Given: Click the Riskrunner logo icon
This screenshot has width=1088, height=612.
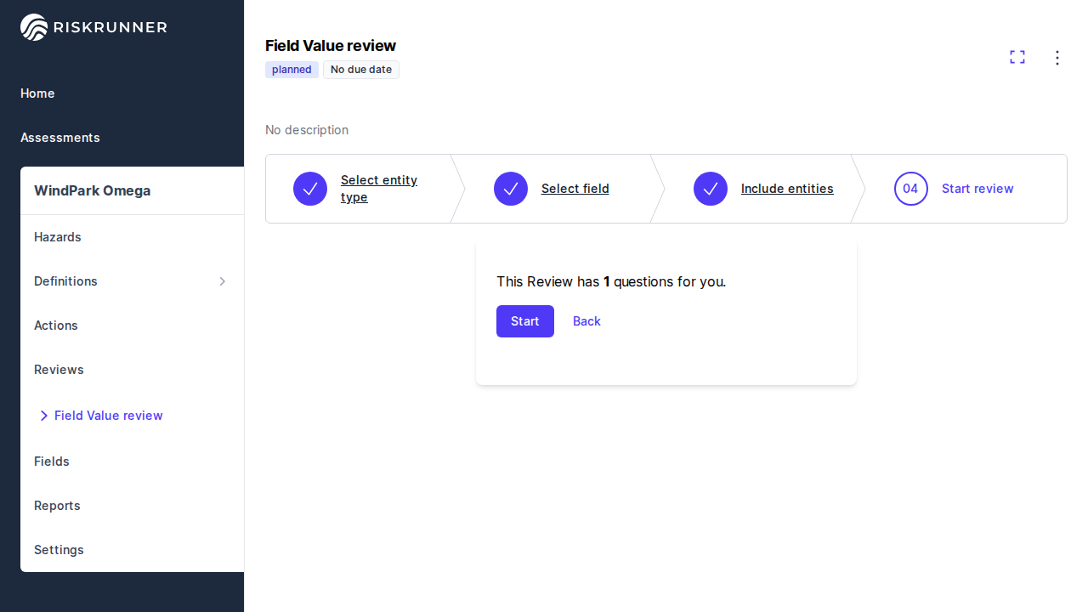Looking at the screenshot, I should click(x=34, y=27).
